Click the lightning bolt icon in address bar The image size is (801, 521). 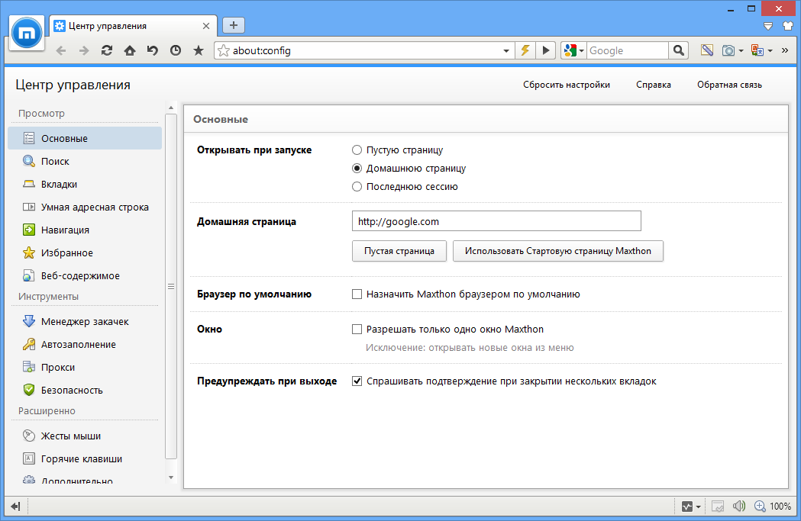click(x=525, y=50)
